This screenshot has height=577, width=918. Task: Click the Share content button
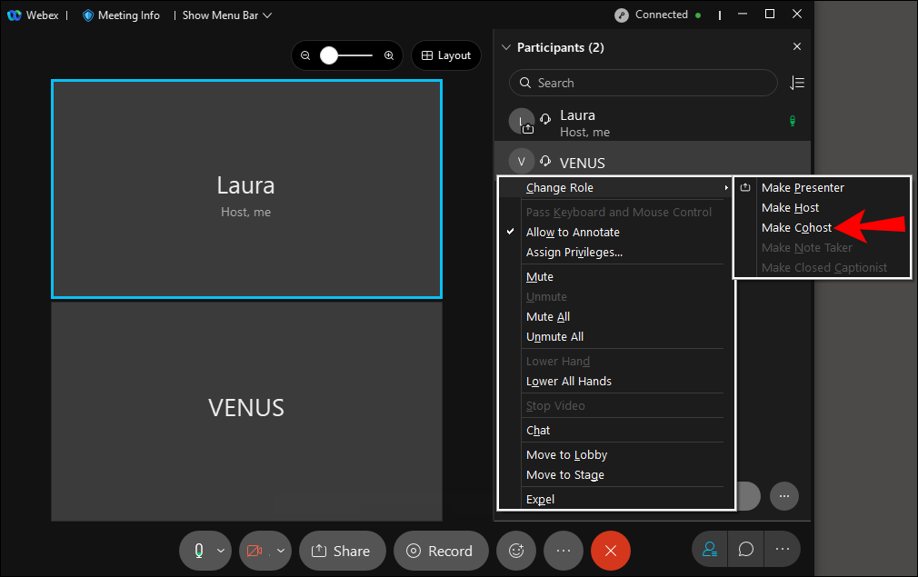click(343, 551)
